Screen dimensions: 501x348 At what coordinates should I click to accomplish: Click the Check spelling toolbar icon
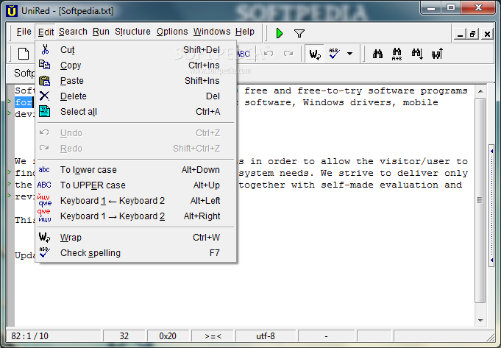[x=334, y=54]
